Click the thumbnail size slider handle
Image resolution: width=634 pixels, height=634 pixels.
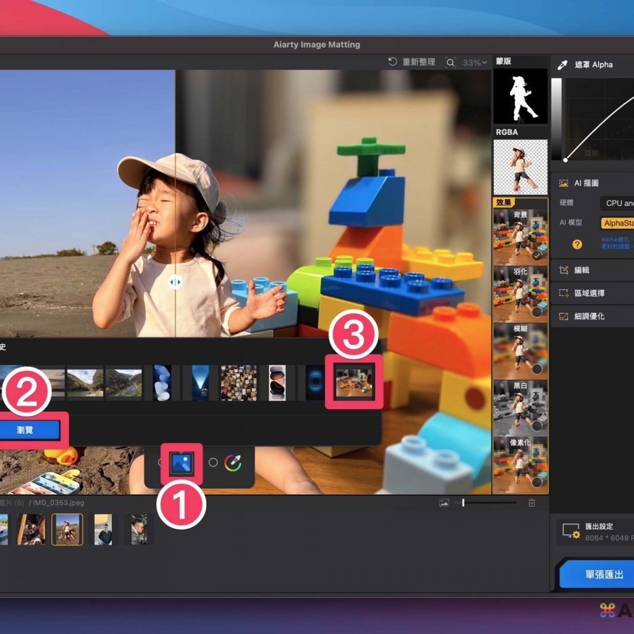tap(463, 503)
